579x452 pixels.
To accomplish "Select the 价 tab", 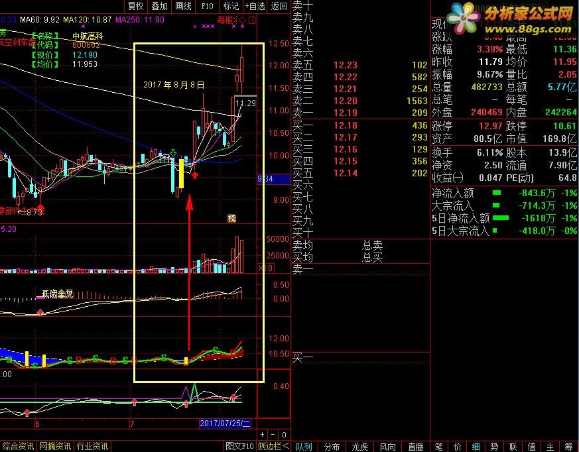I will pos(457,447).
